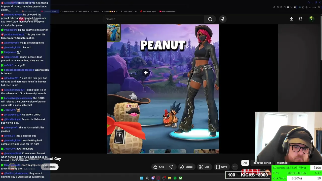
Task: Click the channel avatar thumbnail in video corner
Action: (x=113, y=33)
